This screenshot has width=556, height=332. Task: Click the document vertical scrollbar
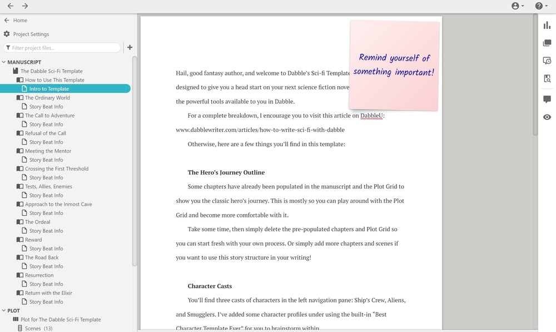pyautogui.click(x=535, y=75)
